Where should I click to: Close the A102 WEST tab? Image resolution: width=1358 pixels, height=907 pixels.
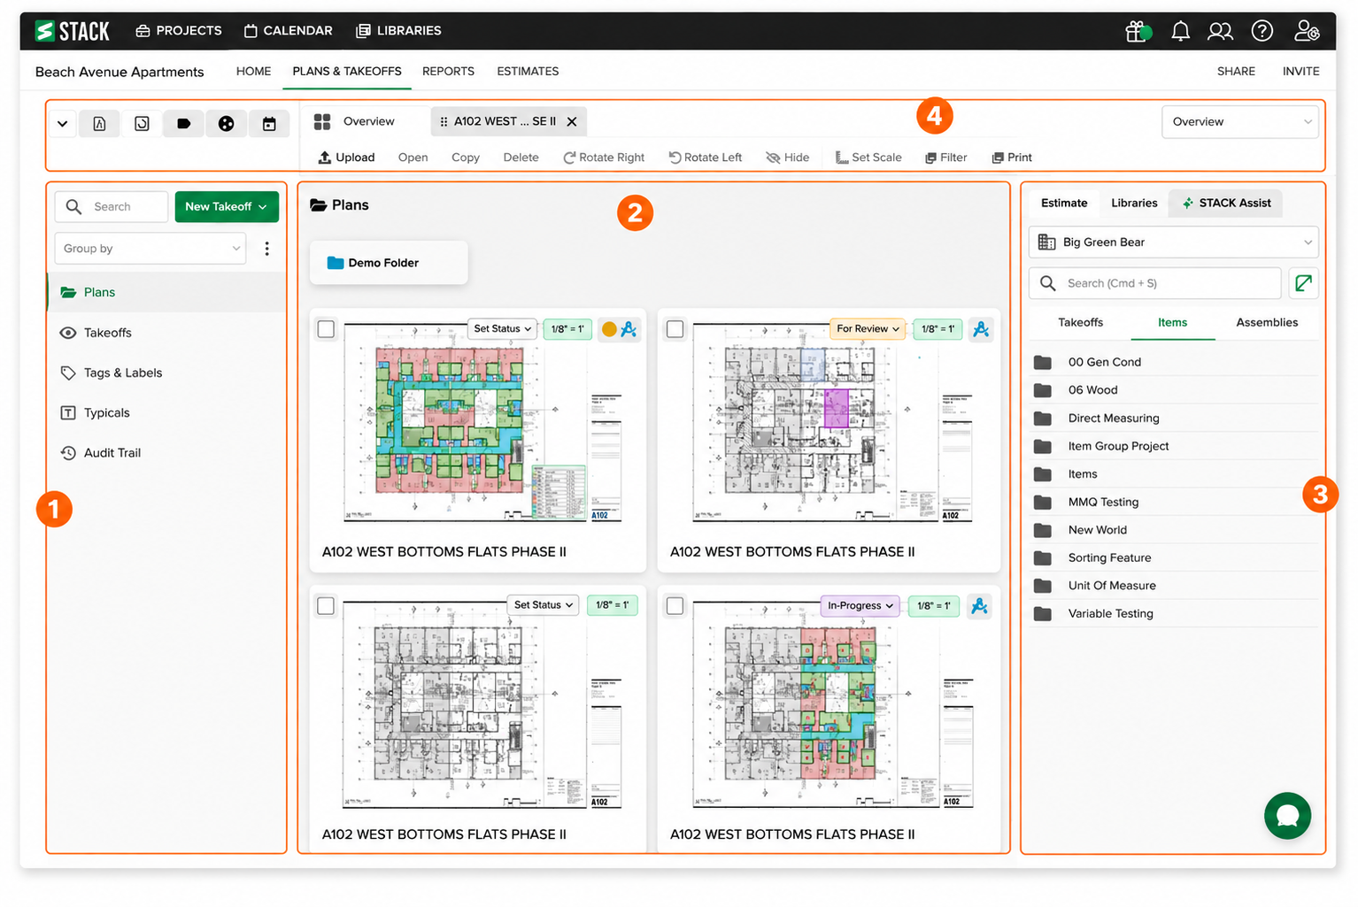click(572, 122)
